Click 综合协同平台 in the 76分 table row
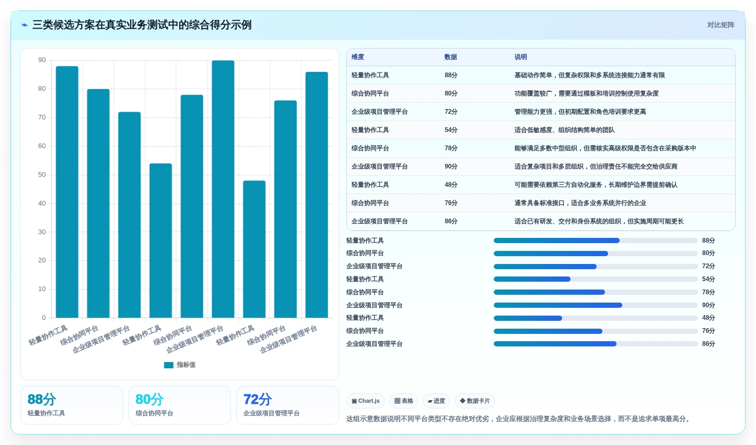Image resolution: width=756 pixels, height=445 pixels. (x=370, y=203)
